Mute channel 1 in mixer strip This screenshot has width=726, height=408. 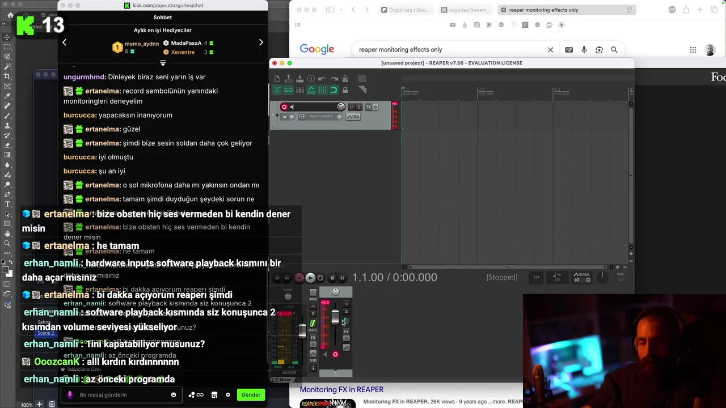(x=346, y=304)
